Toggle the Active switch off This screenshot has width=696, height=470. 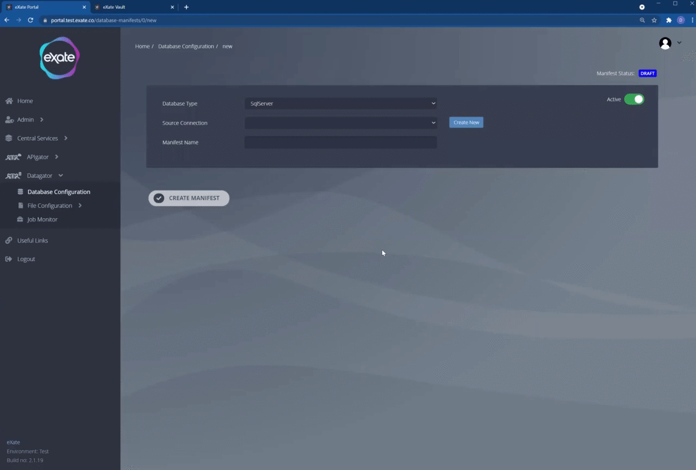point(633,99)
